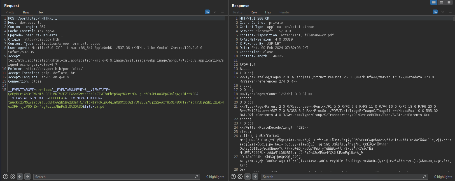Screen dimensions: 455x181
Task: Click the magnifier icon in Request search
Action: 197,177
